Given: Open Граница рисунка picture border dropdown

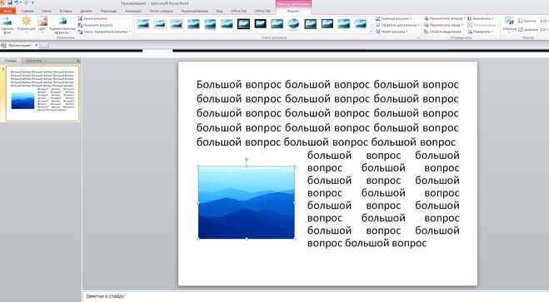Looking at the screenshot, I should [x=393, y=18].
